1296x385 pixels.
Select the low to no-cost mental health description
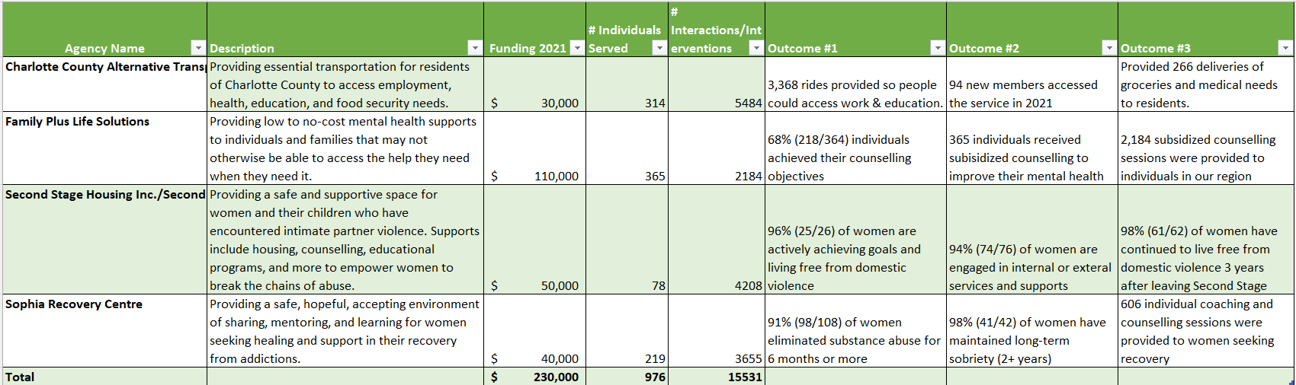tap(345, 148)
